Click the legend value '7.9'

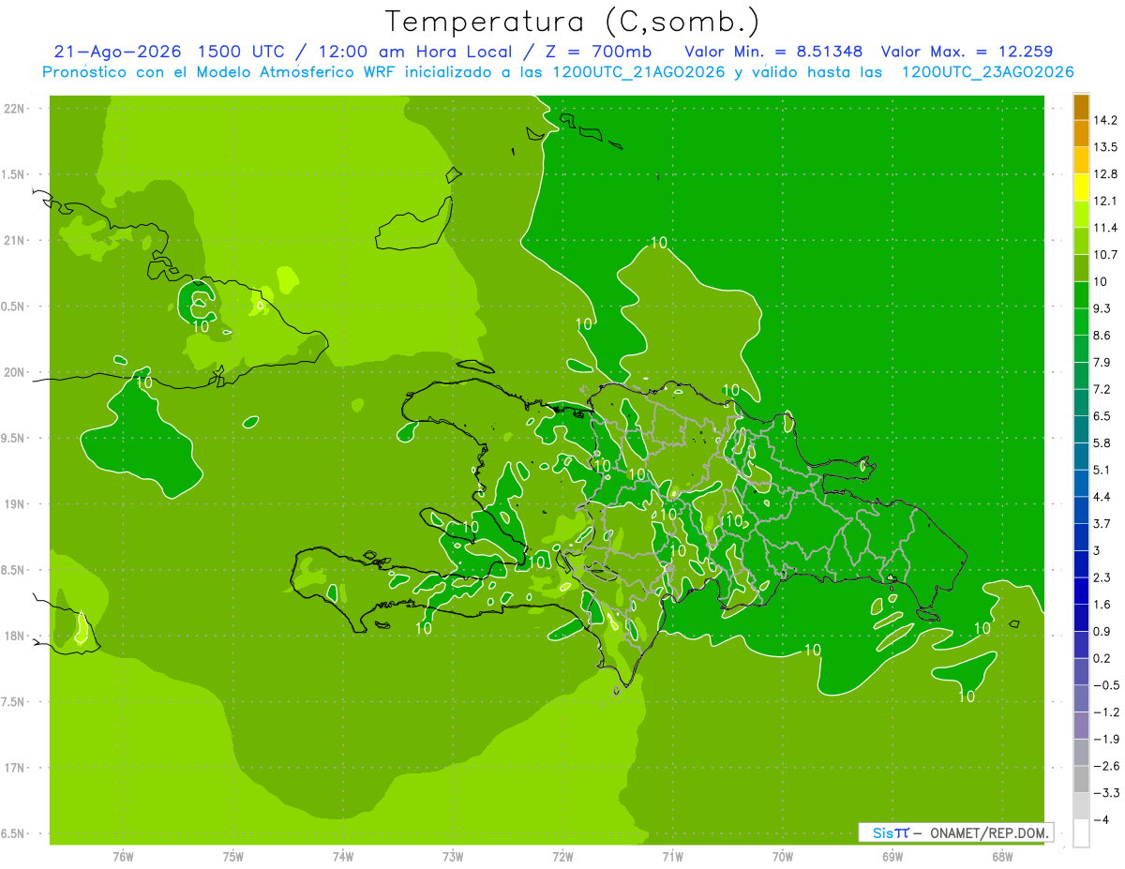click(x=1102, y=363)
